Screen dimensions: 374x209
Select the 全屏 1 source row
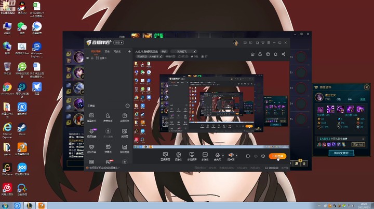pos(109,58)
